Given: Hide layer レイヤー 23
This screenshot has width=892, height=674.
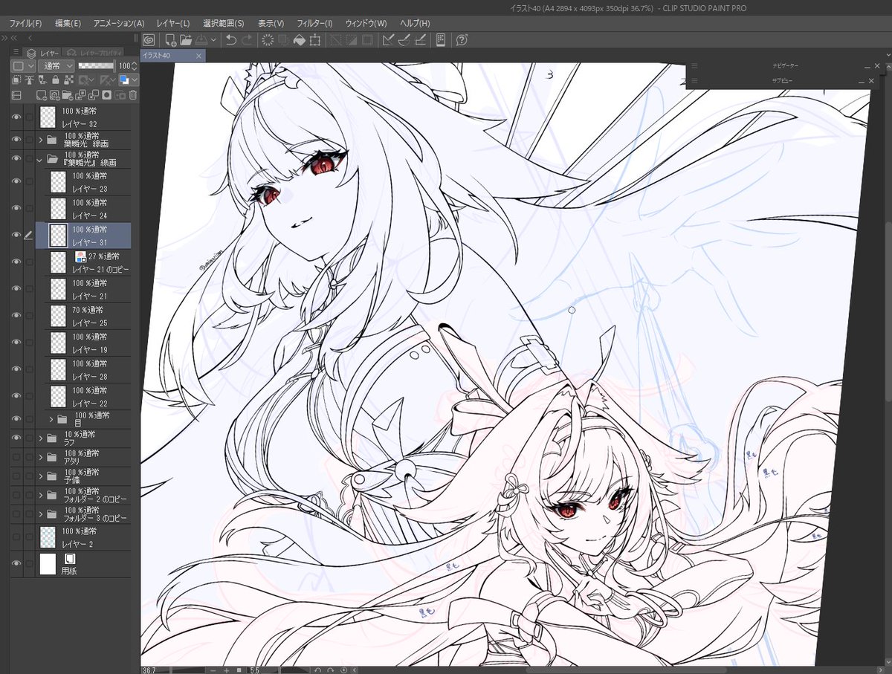Looking at the screenshot, I should click(x=16, y=182).
